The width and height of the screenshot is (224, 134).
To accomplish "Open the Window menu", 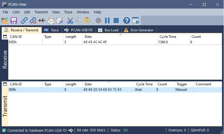I will pos(83,12).
